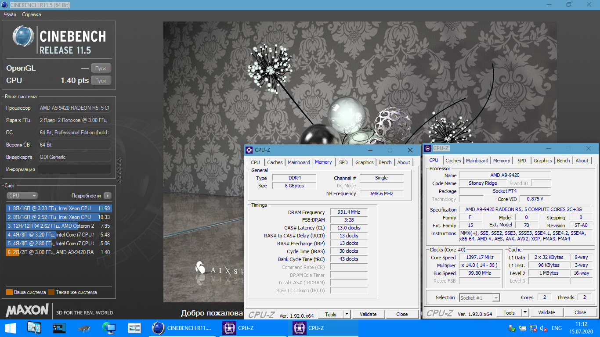600x337 pixels.
Task: Select ranking row 5 Intel Core i7 5.06
Action: point(59,244)
